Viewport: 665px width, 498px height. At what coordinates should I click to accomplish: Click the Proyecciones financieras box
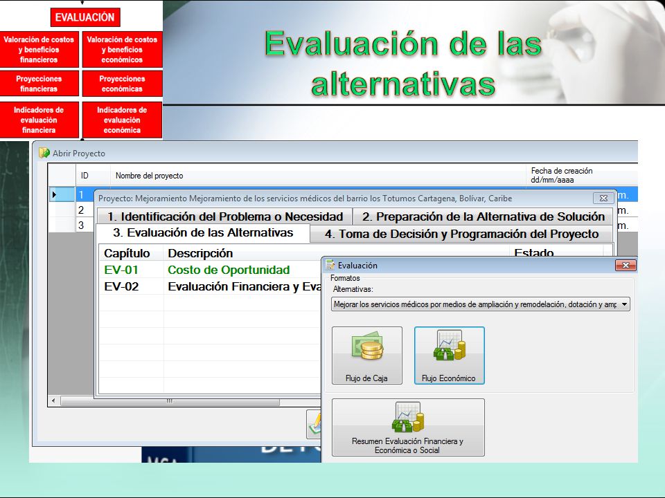pyautogui.click(x=39, y=84)
